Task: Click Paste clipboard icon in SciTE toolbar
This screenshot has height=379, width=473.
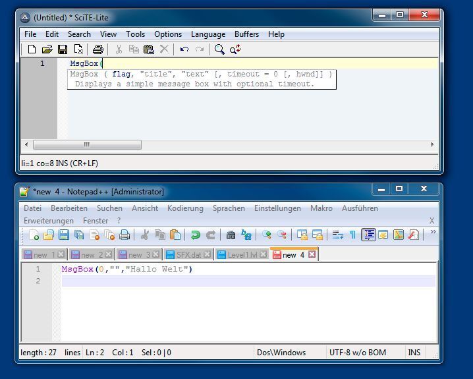Action: point(149,49)
